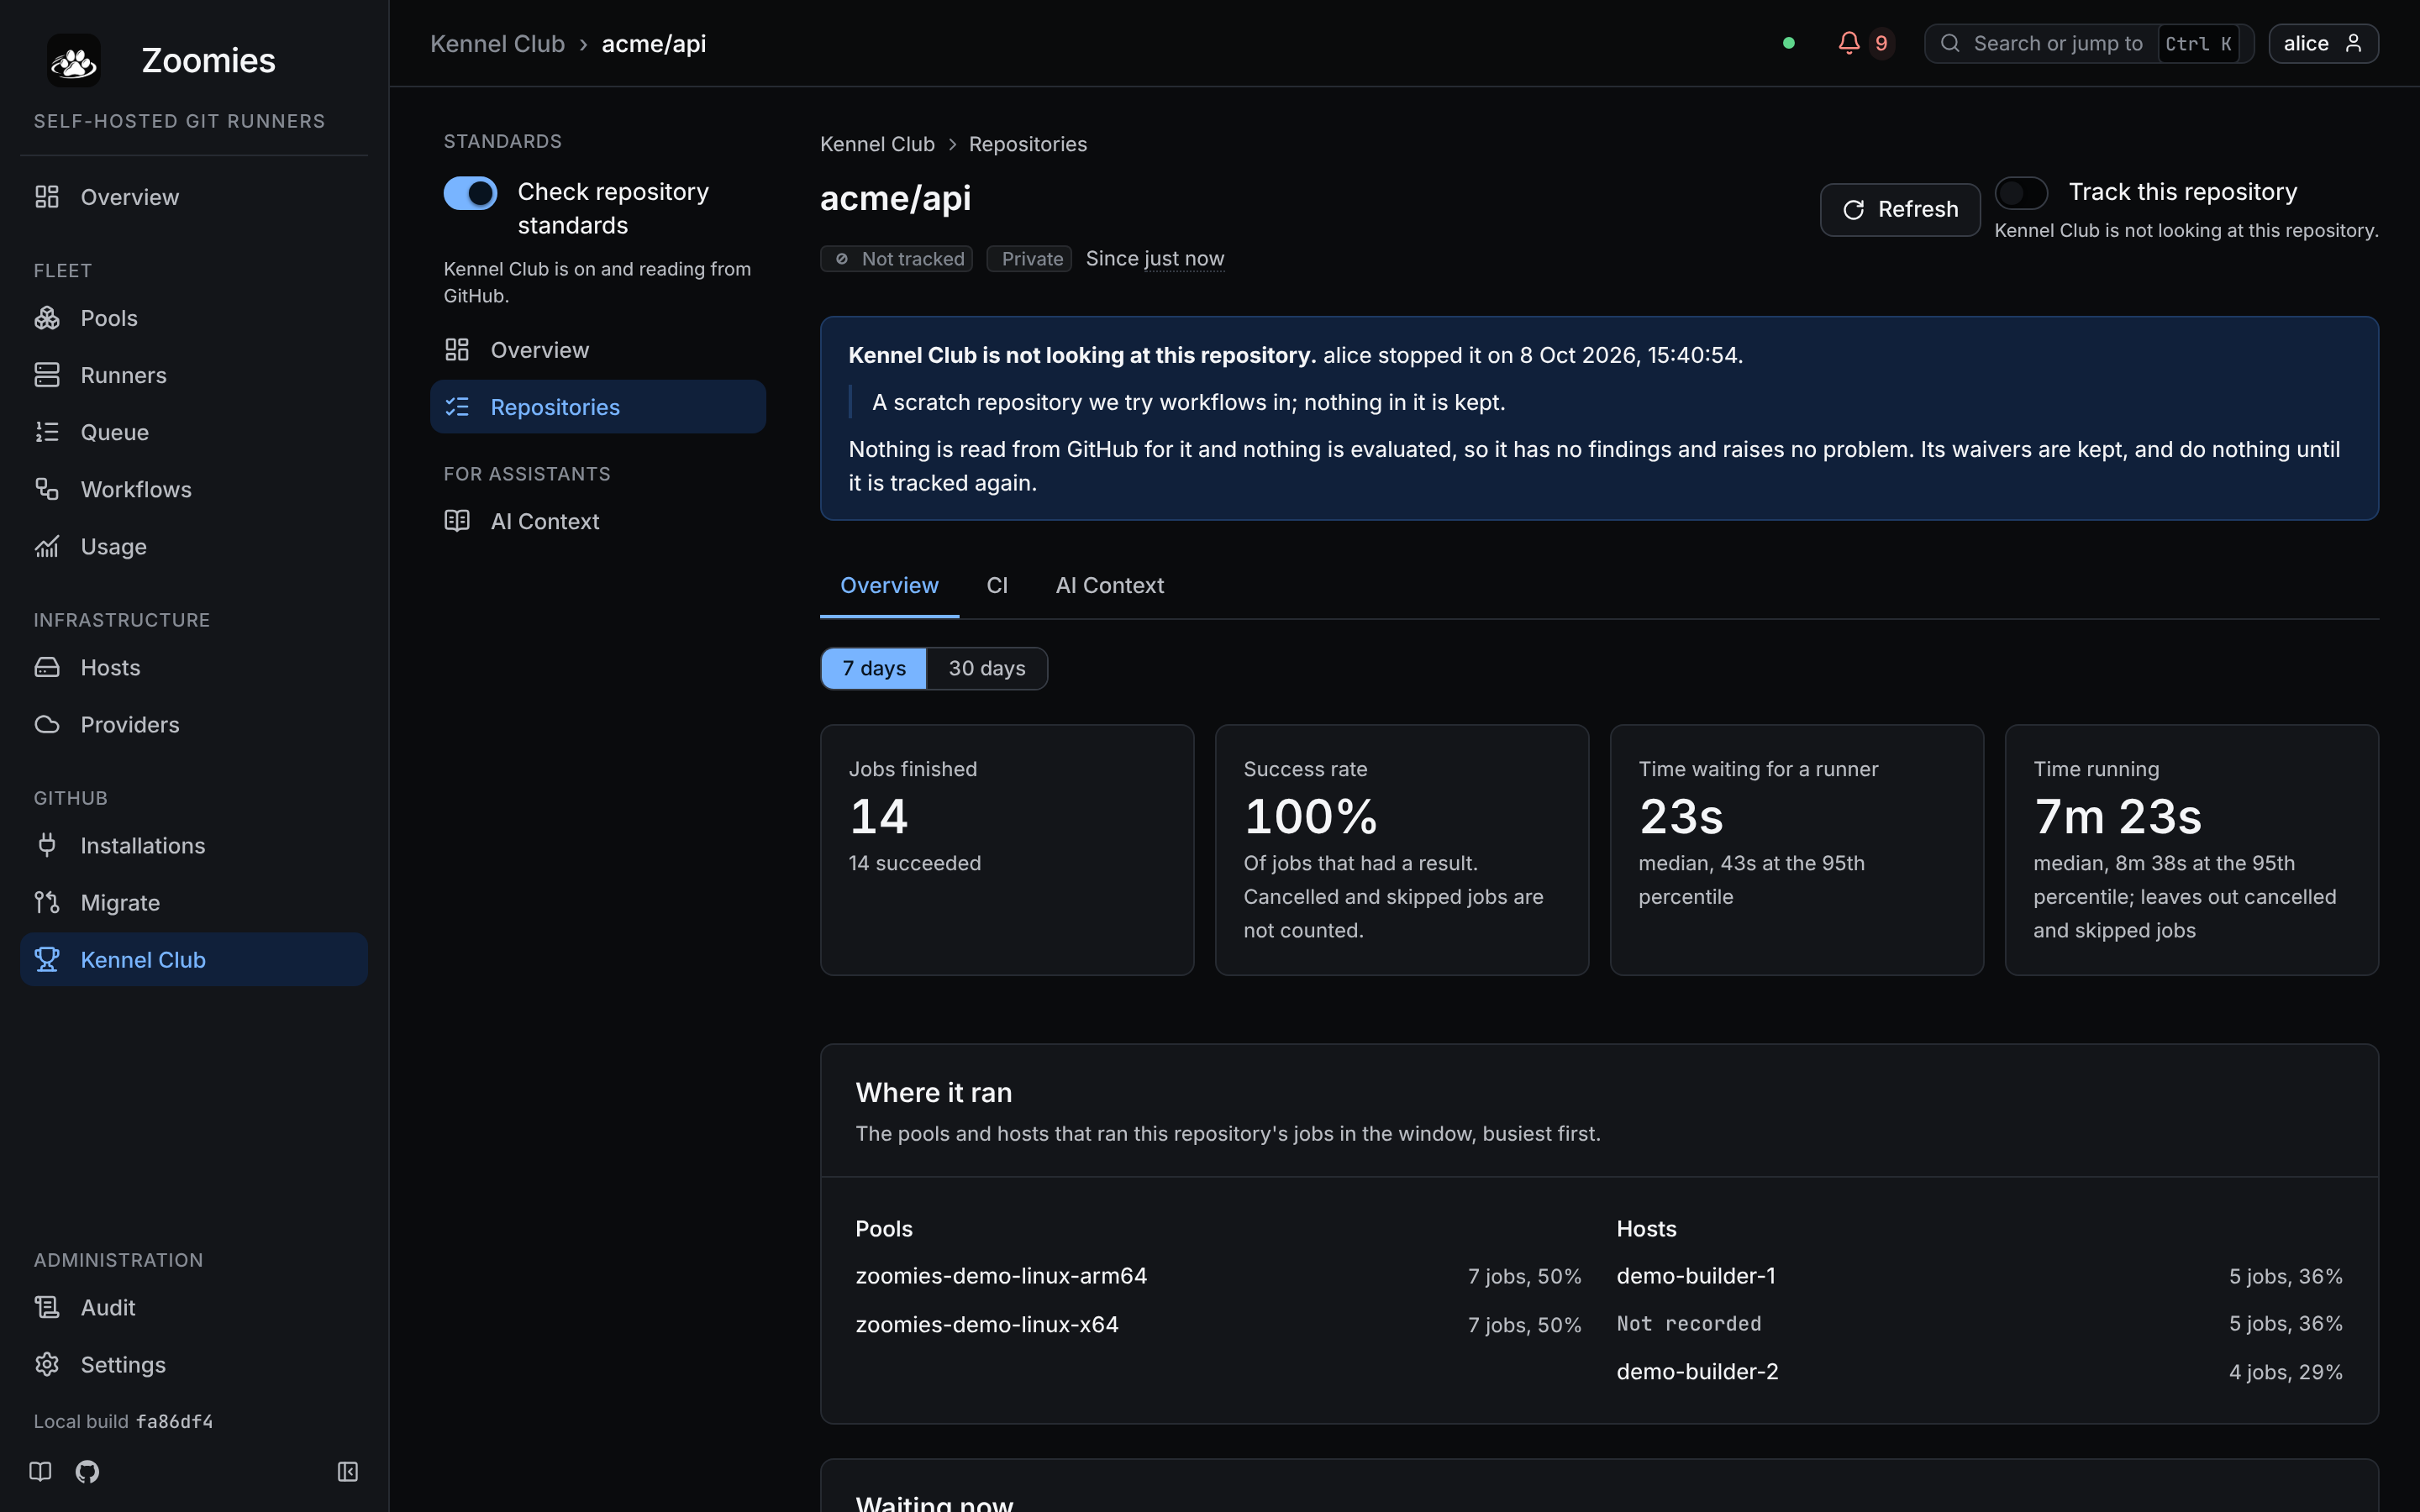Viewport: 2420px width, 1512px height.
Task: Select the Overview tab under acme/api
Action: (889, 585)
